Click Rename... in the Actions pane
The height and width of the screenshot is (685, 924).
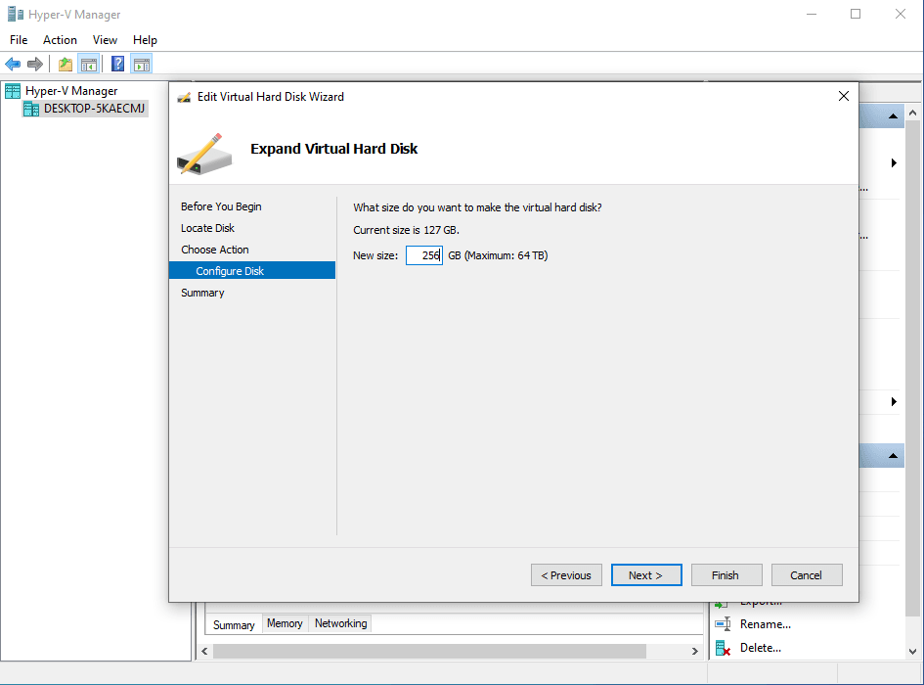coord(766,624)
